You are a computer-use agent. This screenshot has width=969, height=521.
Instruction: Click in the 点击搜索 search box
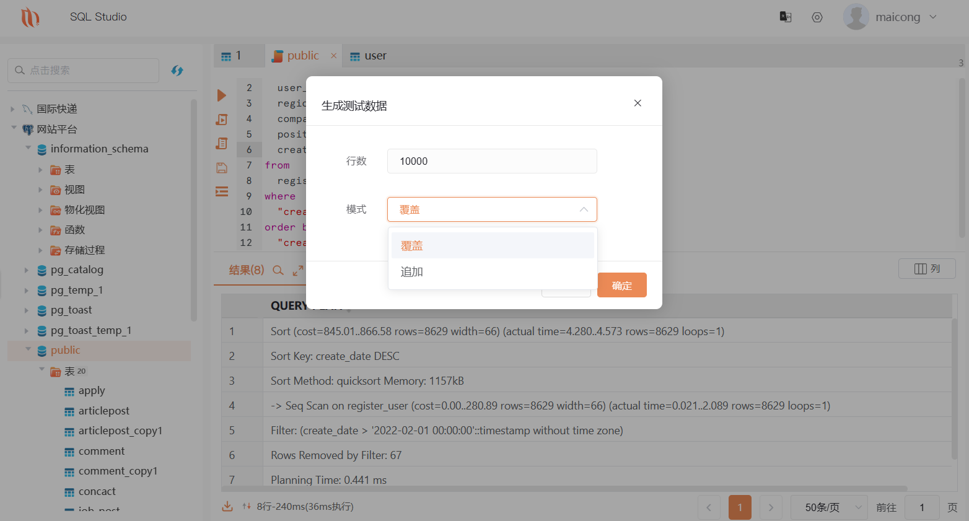click(83, 71)
